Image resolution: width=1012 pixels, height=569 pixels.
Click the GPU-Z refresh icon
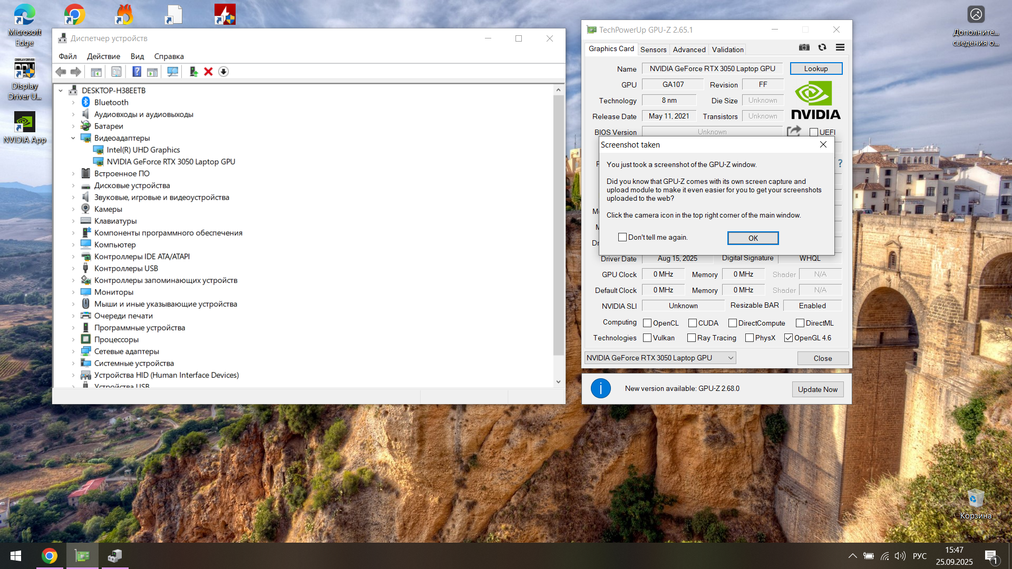tap(822, 47)
